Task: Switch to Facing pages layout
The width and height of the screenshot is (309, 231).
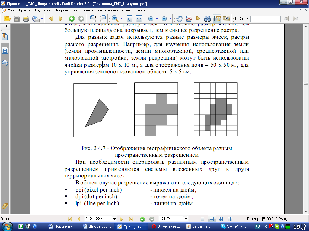Action: tap(230, 219)
